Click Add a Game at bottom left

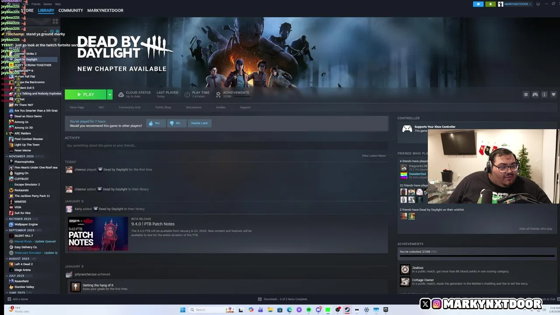coord(17,299)
